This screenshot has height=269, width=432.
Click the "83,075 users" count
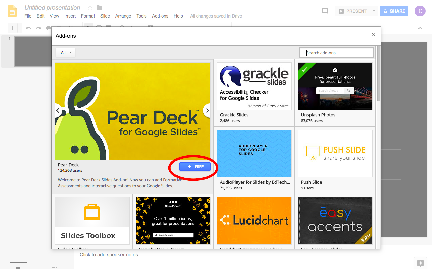tap(312, 121)
